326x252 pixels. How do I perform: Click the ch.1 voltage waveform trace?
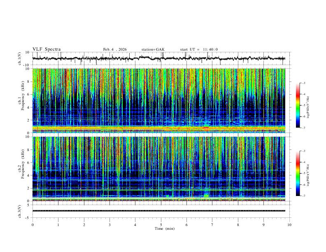[x=159, y=58]
